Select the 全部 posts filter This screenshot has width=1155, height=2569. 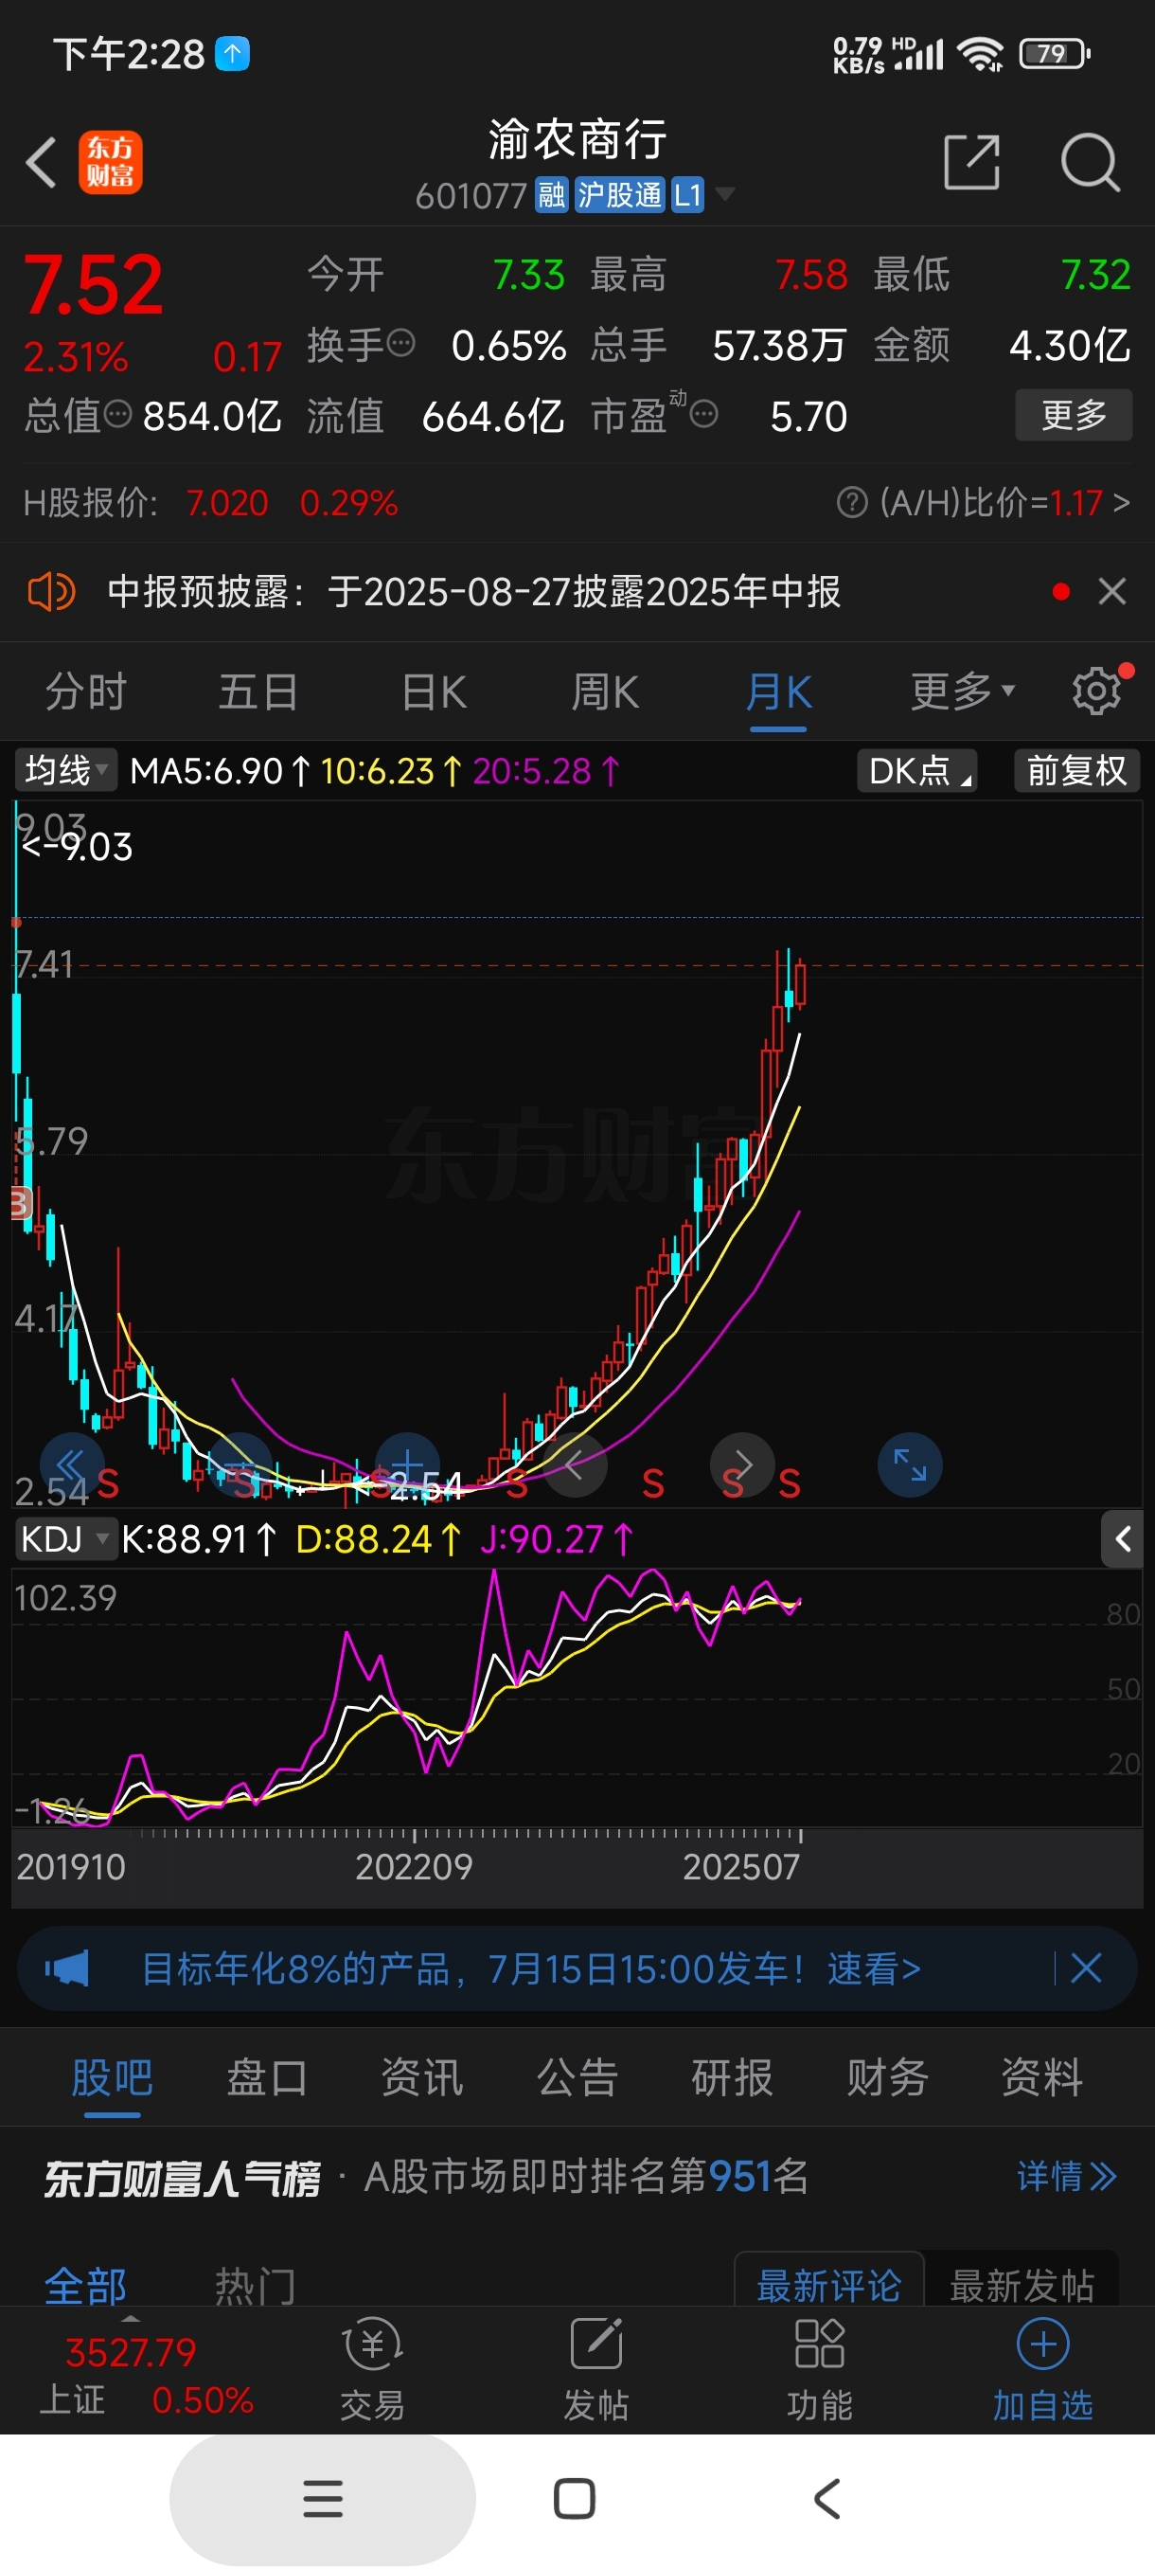[x=86, y=2285]
